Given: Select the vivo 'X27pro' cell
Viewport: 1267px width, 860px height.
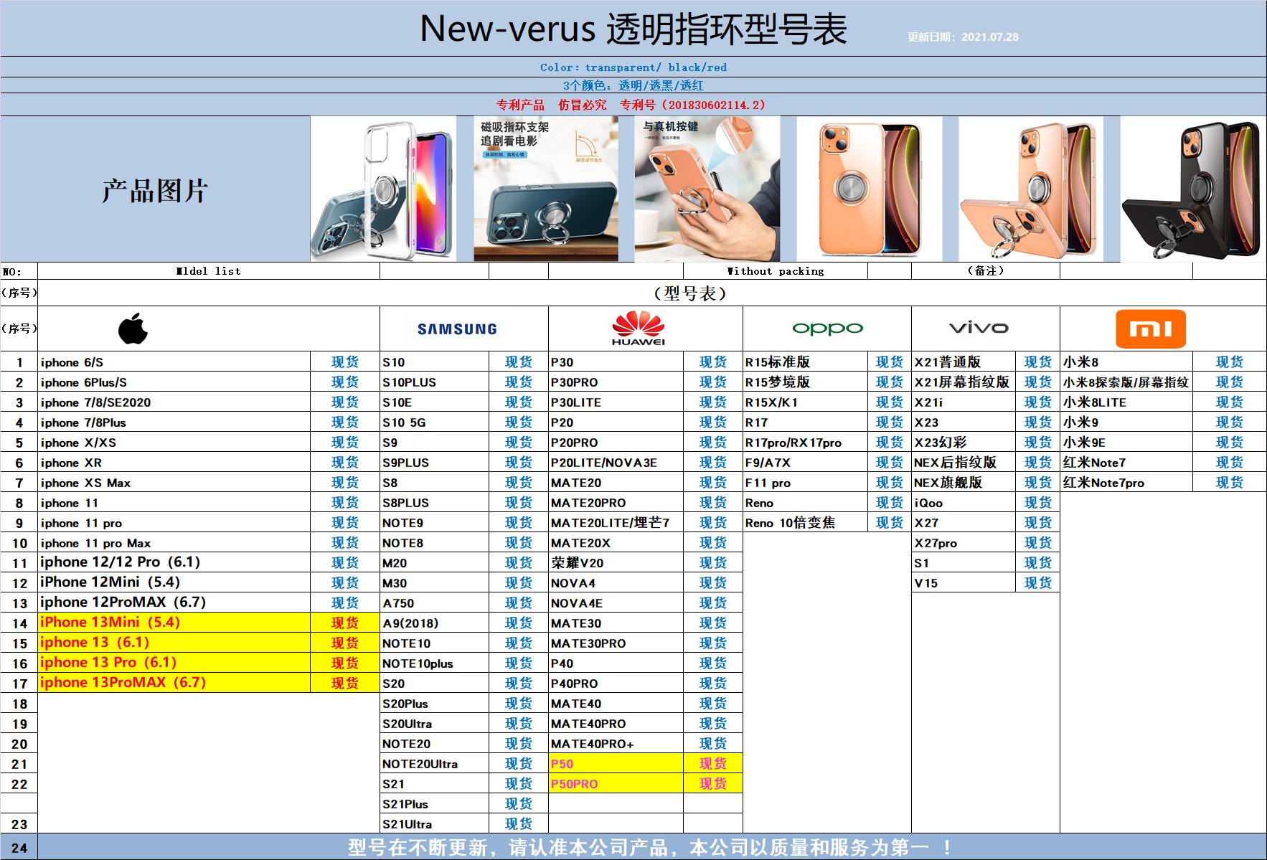Looking at the screenshot, I should coord(964,542).
